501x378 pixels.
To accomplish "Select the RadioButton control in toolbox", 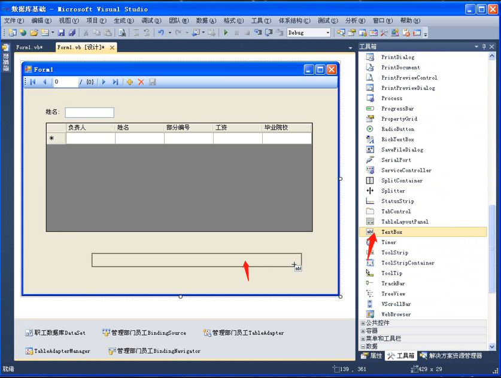I will (x=397, y=129).
